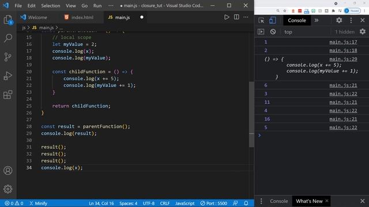The image size is (369, 207).
Task: Open the Accounts menu in activity bar
Action: (8, 170)
